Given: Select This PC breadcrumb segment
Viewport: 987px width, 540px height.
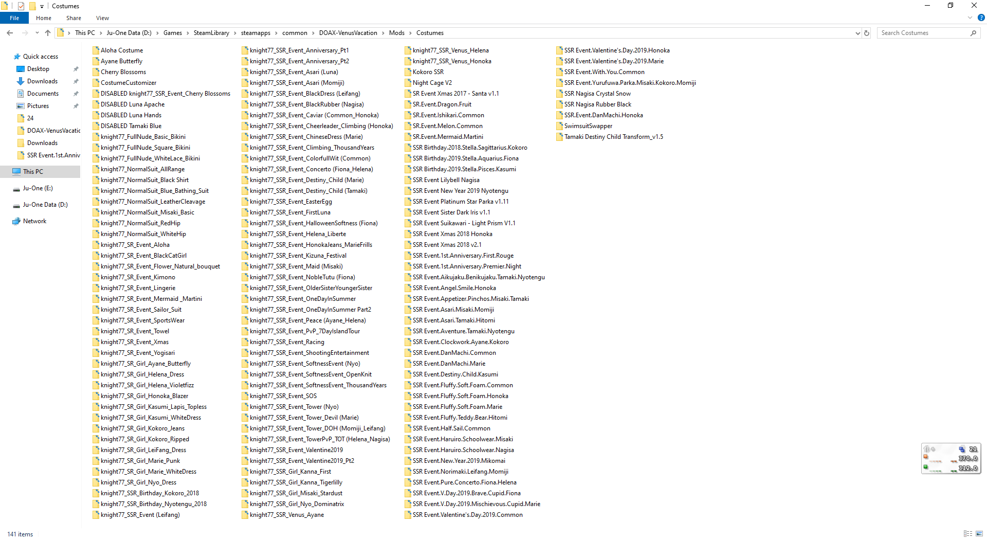Looking at the screenshot, I should point(85,33).
